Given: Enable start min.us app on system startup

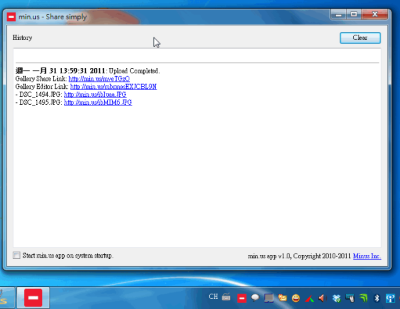Looking at the screenshot, I should pyautogui.click(x=17, y=255).
